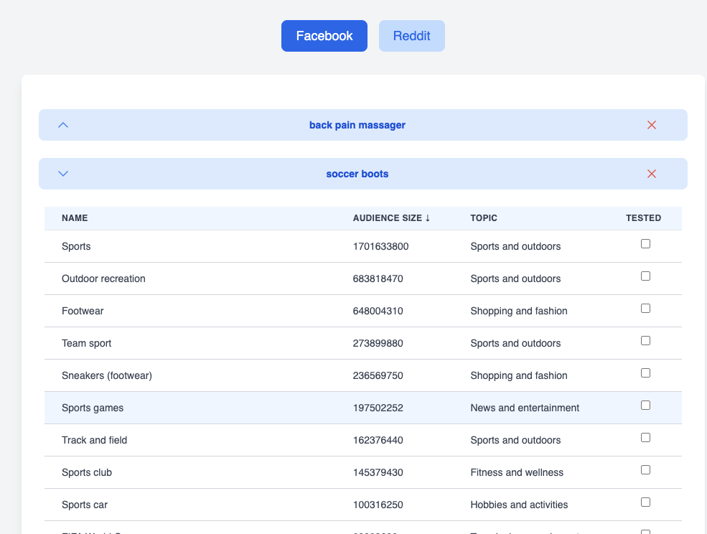Switch to the Reddit tab

click(412, 36)
